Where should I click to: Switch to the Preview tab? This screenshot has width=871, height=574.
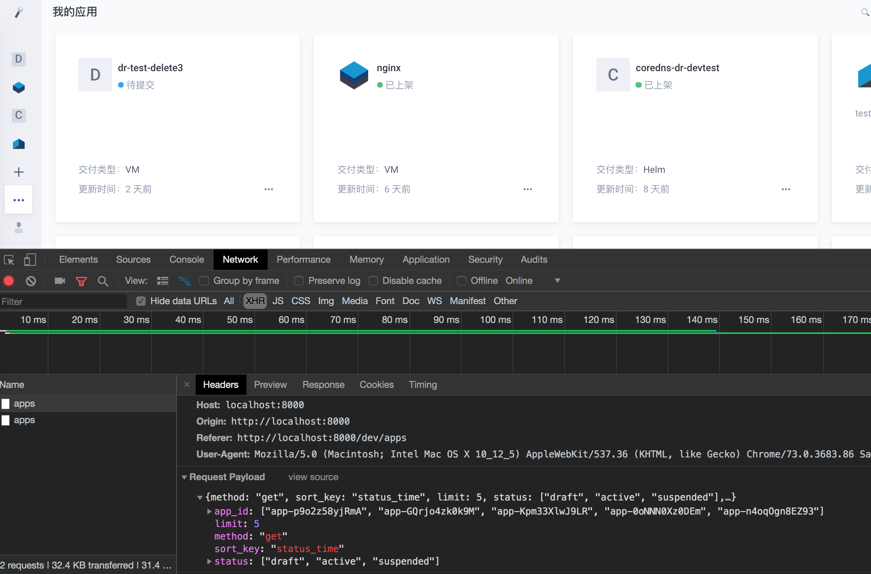pyautogui.click(x=270, y=384)
